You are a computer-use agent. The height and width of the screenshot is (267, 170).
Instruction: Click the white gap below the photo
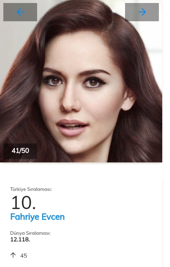[81, 170]
